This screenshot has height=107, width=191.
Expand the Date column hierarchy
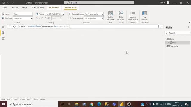pyautogui.click(x=168, y=43)
